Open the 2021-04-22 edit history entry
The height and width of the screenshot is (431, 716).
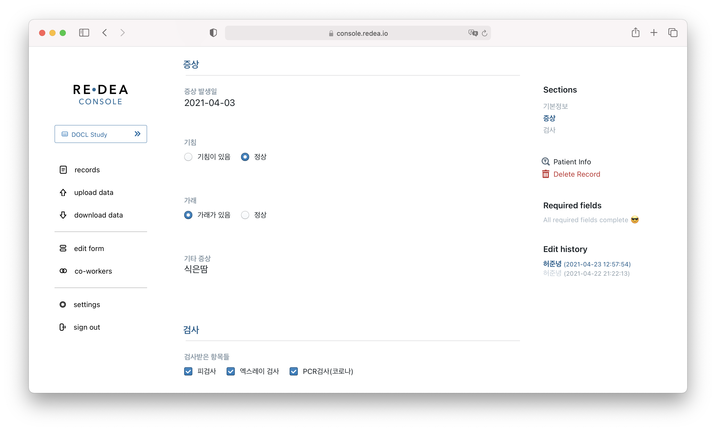586,274
